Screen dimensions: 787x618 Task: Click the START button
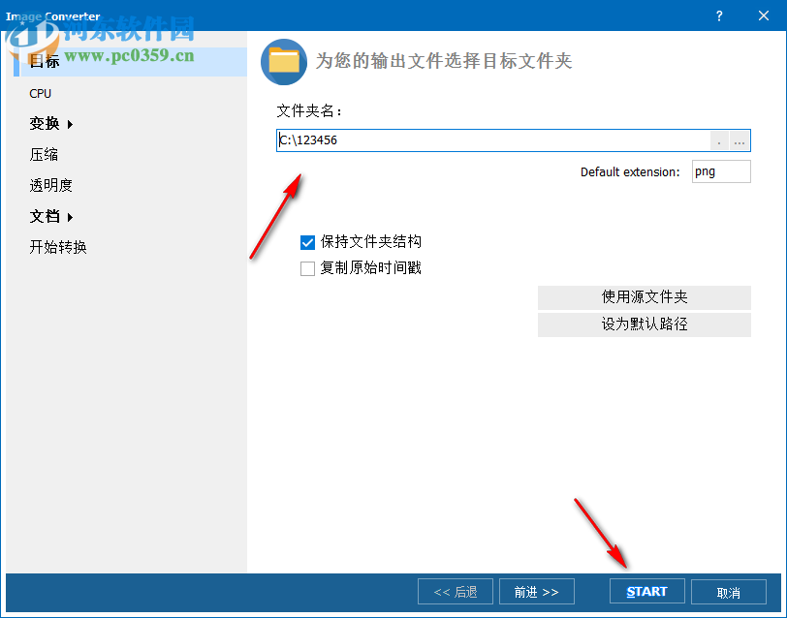[x=646, y=591]
